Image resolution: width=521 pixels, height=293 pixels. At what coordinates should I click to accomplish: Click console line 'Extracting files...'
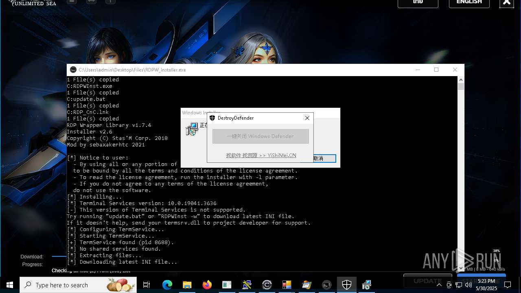(x=110, y=256)
